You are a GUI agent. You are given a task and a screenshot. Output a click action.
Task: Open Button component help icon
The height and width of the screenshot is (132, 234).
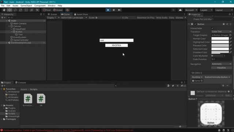223,24
